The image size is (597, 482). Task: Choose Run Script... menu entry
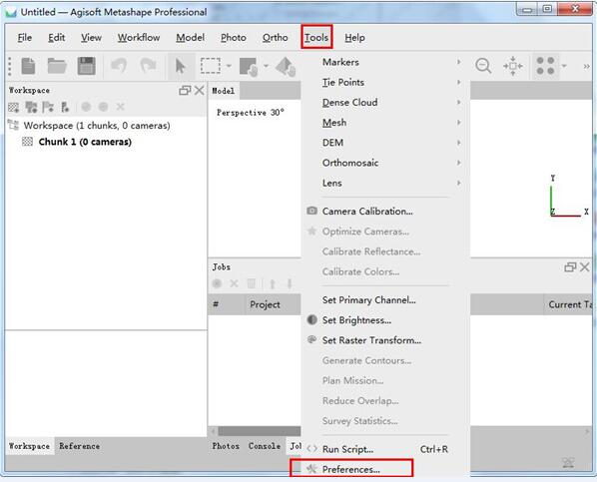pyautogui.click(x=384, y=449)
